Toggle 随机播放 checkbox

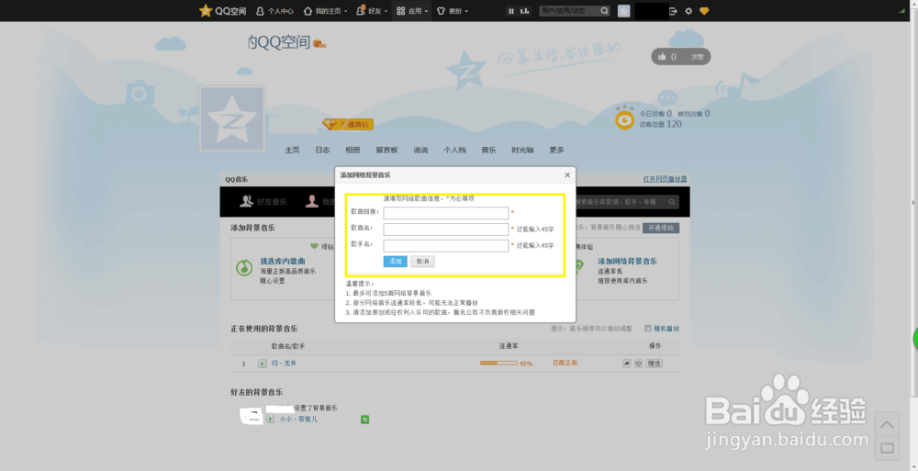click(x=648, y=329)
